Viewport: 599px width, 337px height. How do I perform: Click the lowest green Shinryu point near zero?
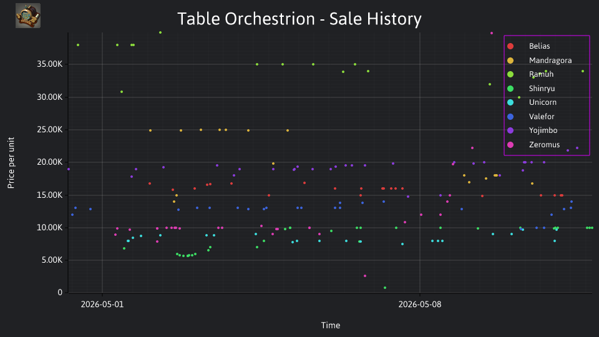[x=385, y=288]
